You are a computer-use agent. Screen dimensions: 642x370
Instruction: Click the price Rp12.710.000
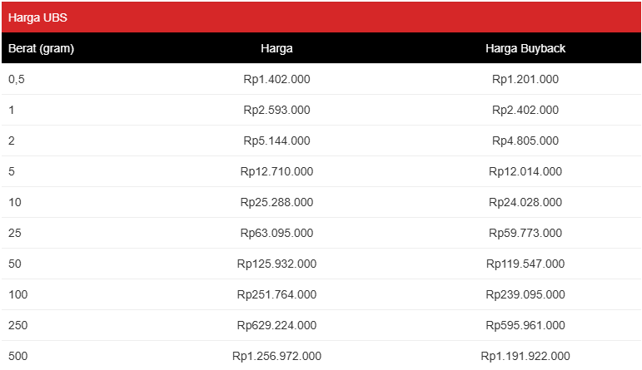click(276, 171)
